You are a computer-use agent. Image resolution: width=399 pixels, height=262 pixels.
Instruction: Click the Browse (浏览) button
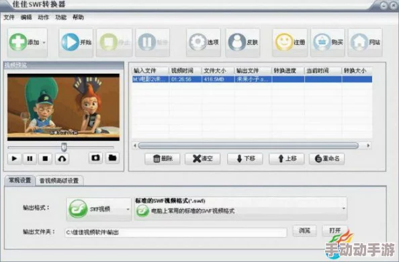[x=304, y=231]
